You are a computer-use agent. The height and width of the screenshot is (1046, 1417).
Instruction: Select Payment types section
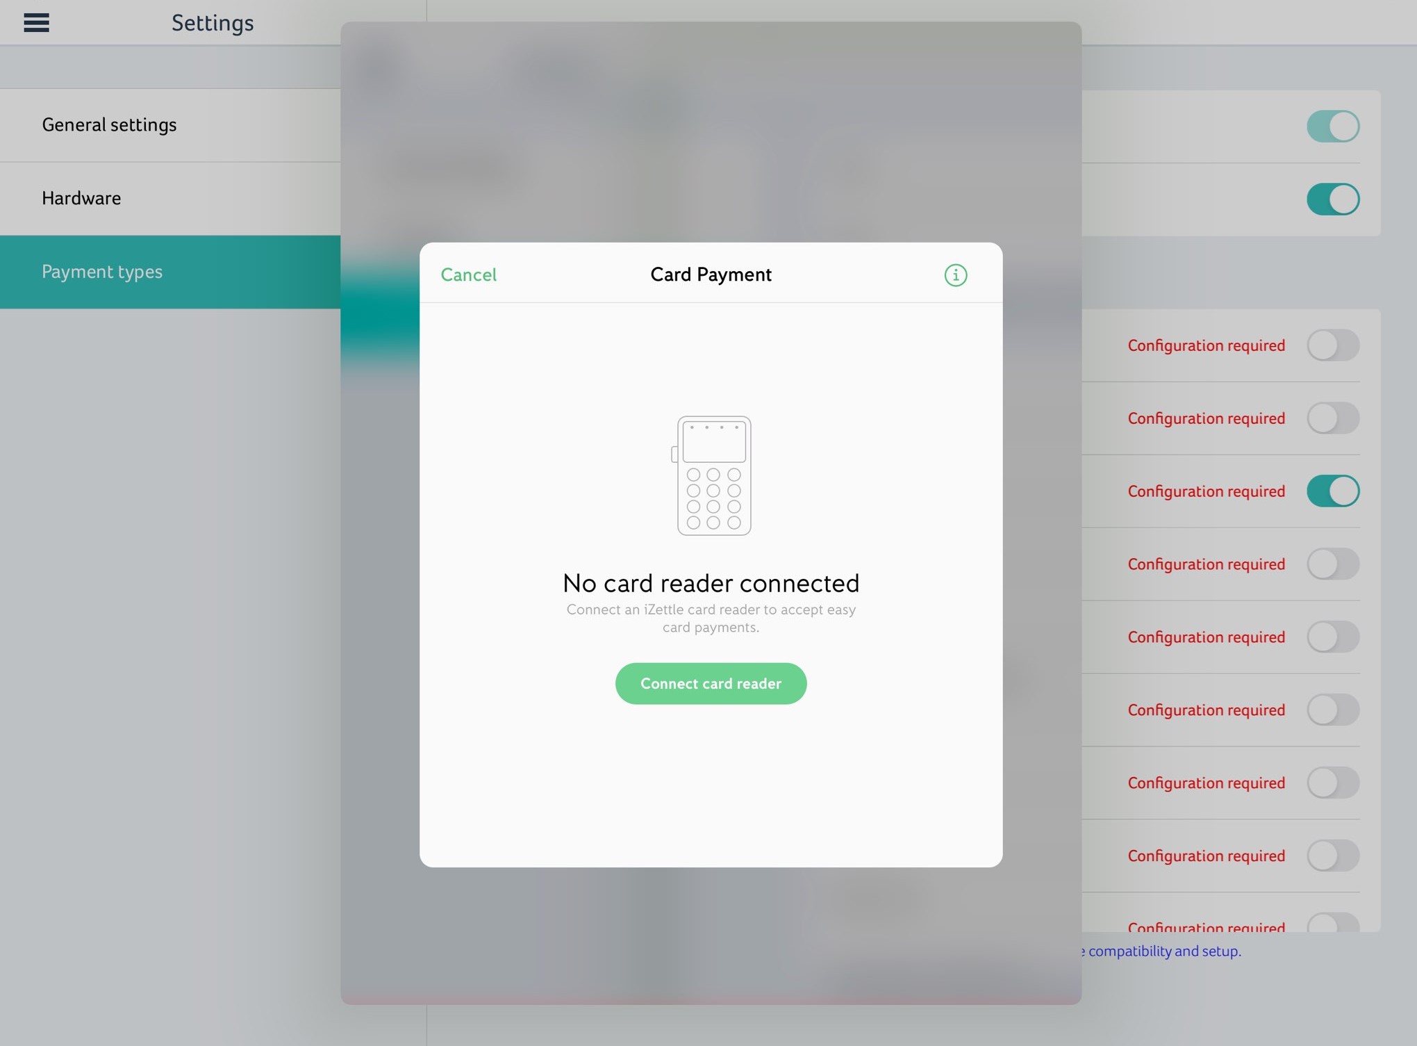tap(102, 272)
